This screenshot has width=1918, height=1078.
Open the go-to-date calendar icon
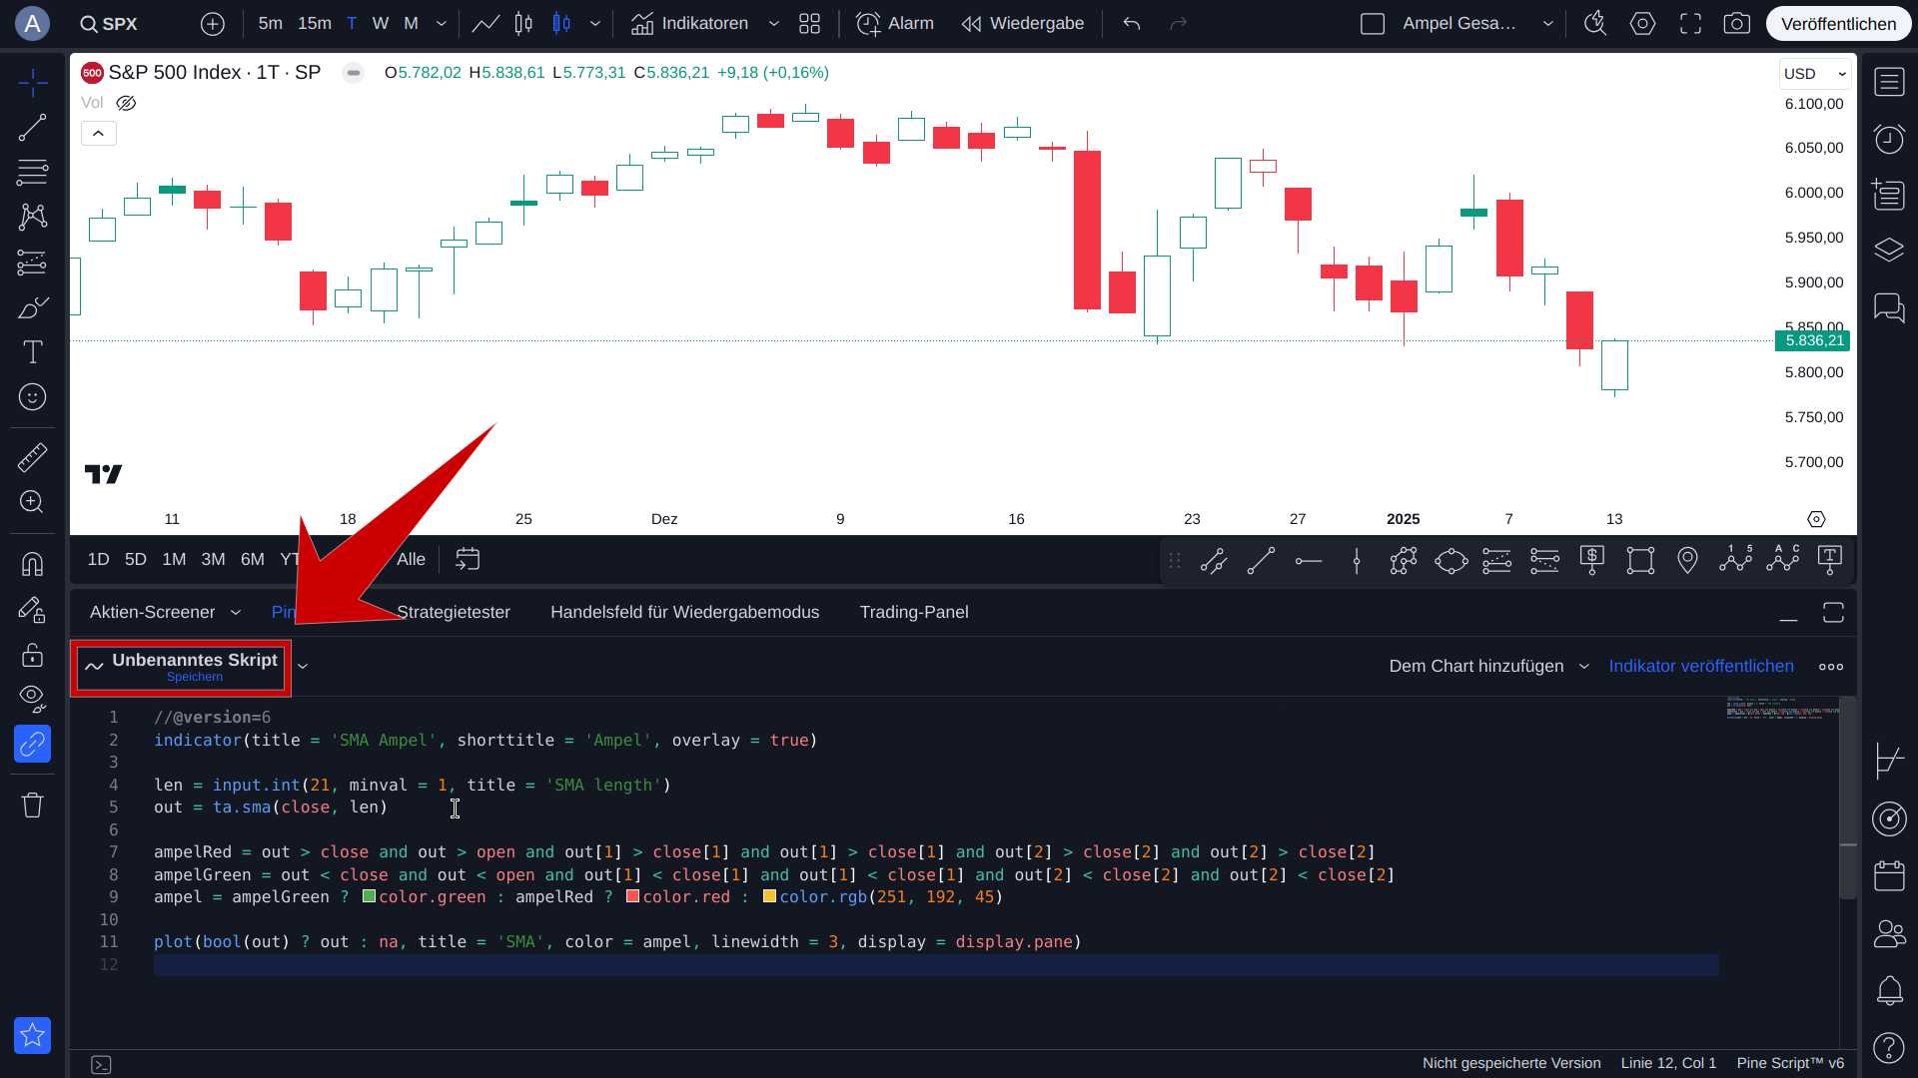coord(468,559)
